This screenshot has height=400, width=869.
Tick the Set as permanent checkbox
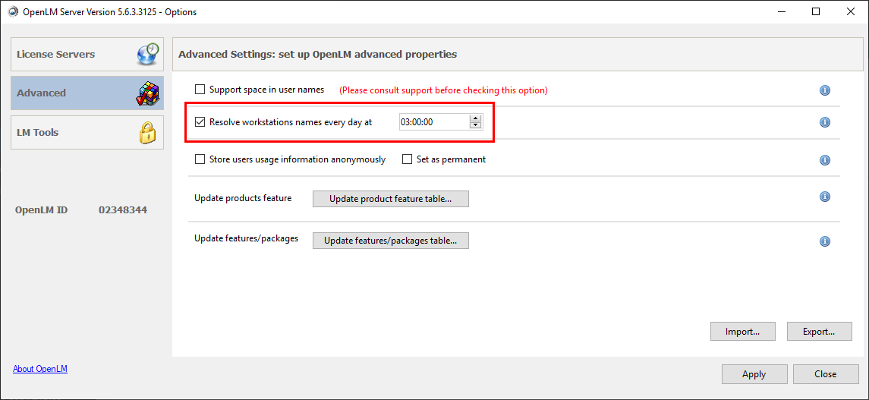(x=408, y=159)
